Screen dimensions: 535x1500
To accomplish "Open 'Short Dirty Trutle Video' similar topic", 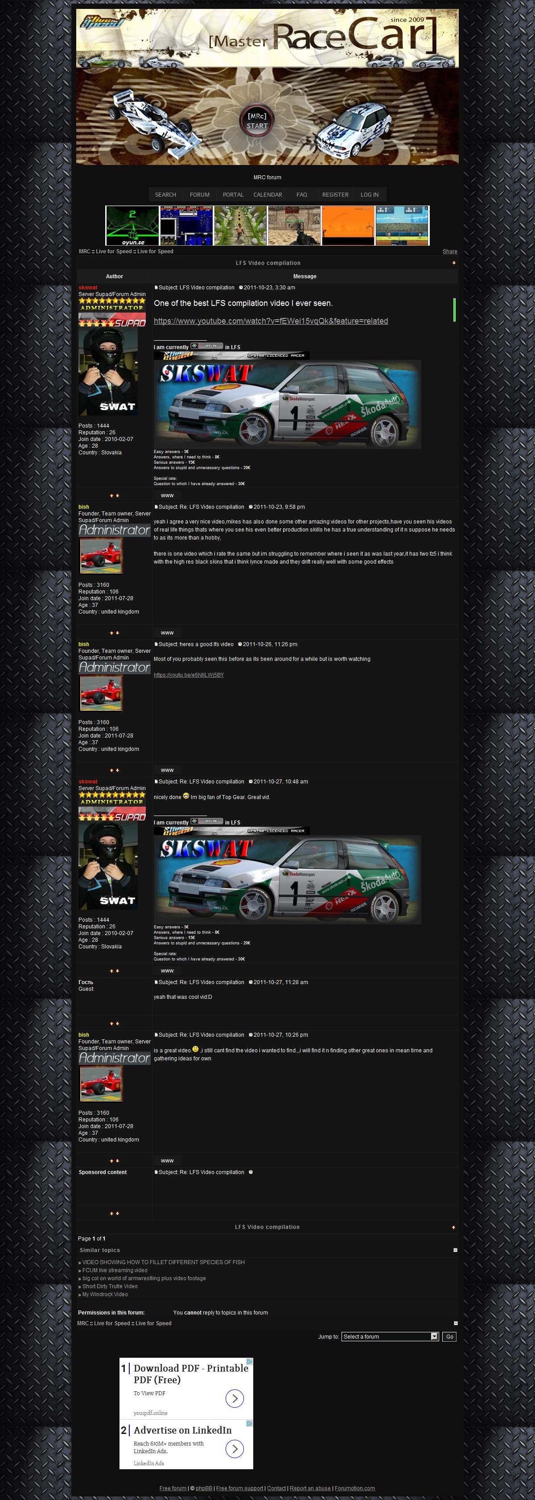I will [110, 1286].
